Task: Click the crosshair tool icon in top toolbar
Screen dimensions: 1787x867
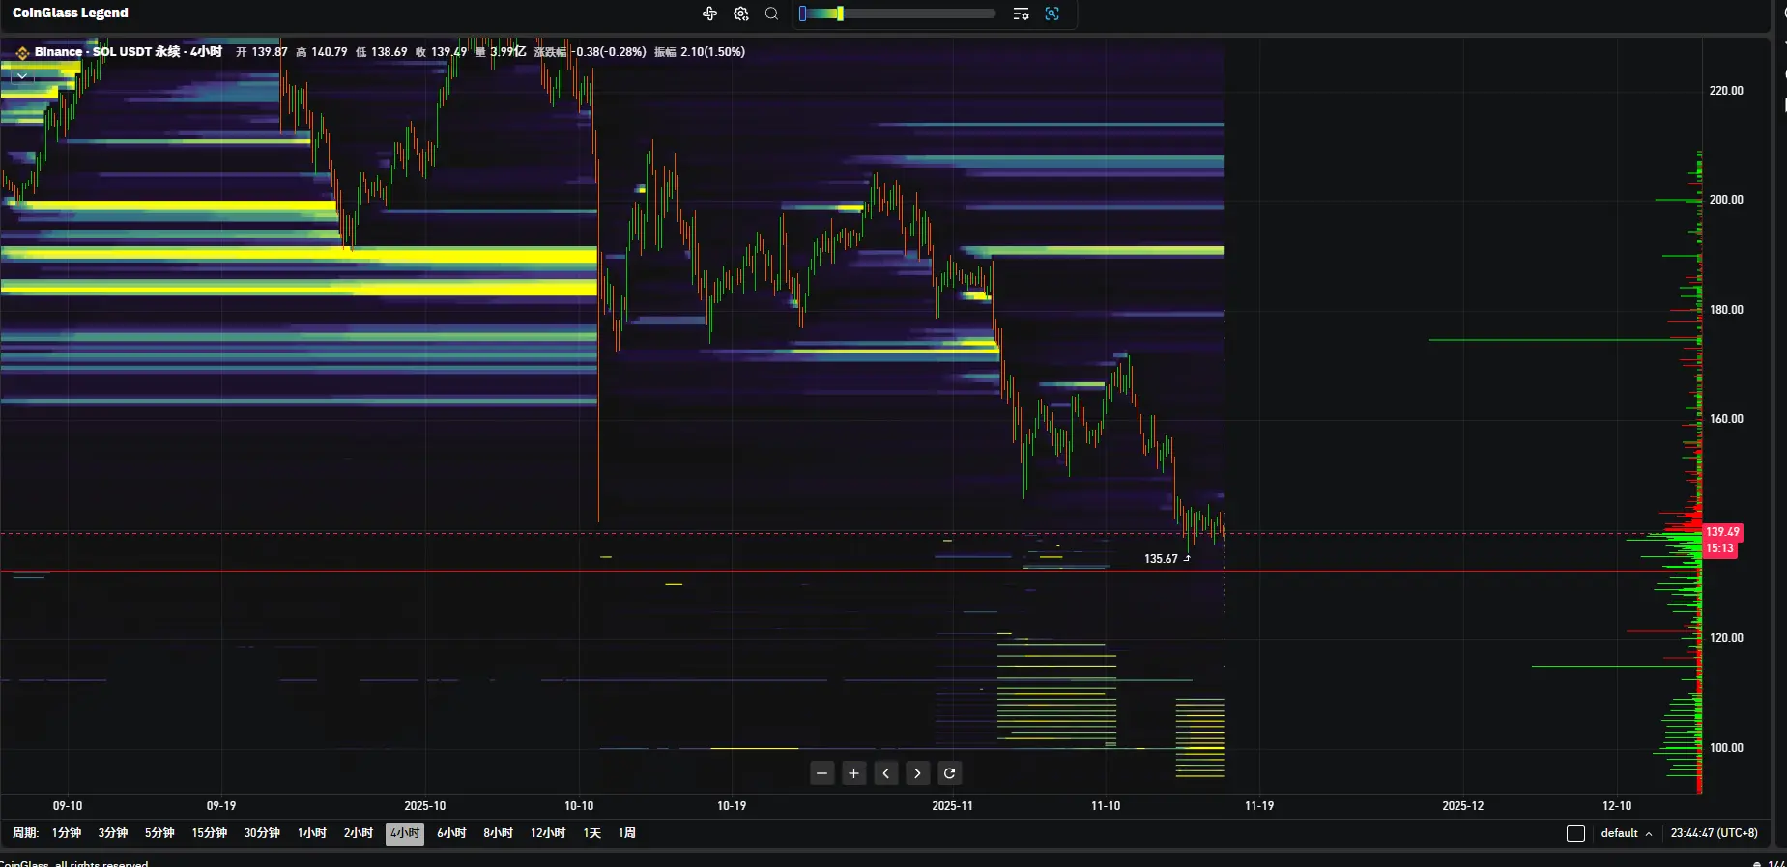Action: pos(709,14)
